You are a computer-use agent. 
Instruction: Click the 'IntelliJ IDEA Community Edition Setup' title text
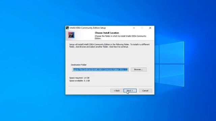point(88,28)
